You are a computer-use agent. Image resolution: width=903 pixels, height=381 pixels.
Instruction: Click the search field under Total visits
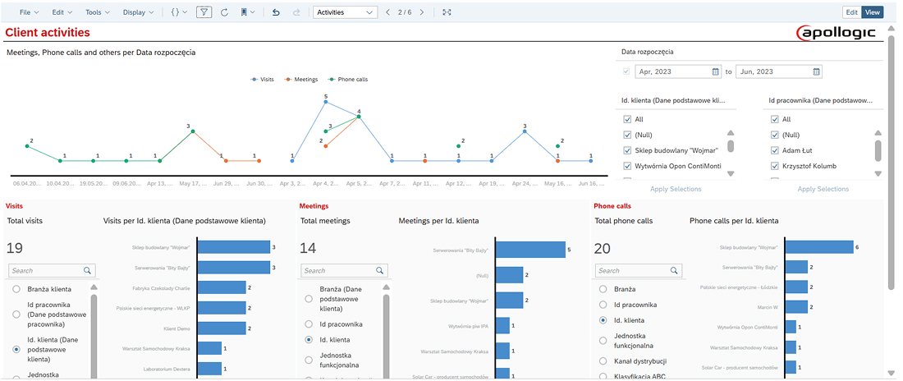point(45,270)
